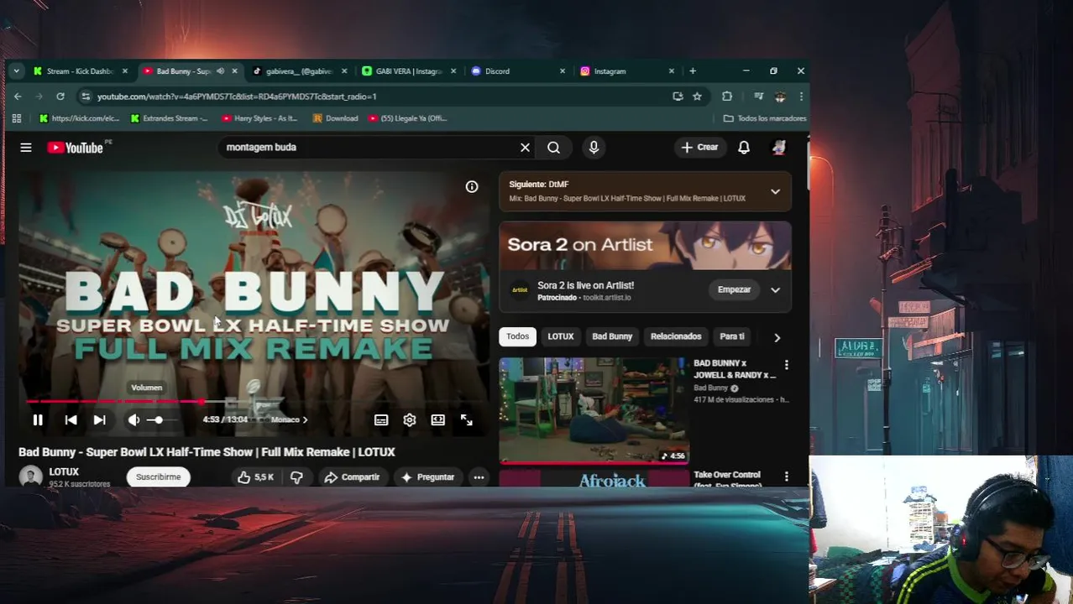
Task: Switch to the GABI VERA Instagram tab
Action: tap(408, 71)
